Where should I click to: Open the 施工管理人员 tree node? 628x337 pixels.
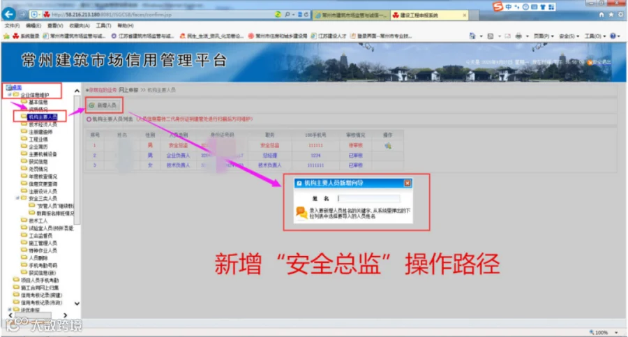43,244
